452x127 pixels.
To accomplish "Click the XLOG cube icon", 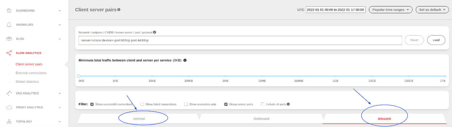I will point(9,39).
